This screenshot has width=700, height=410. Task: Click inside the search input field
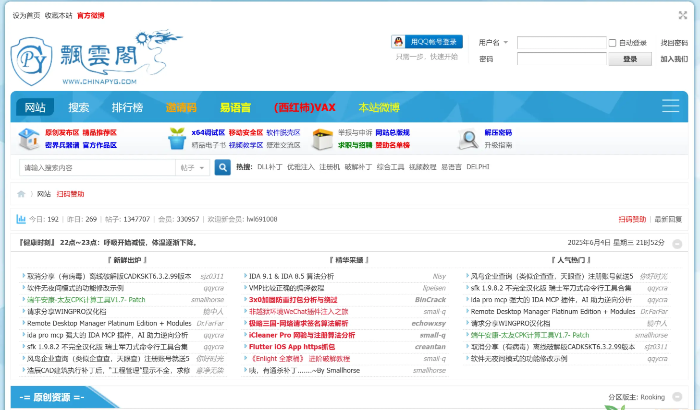pos(96,167)
